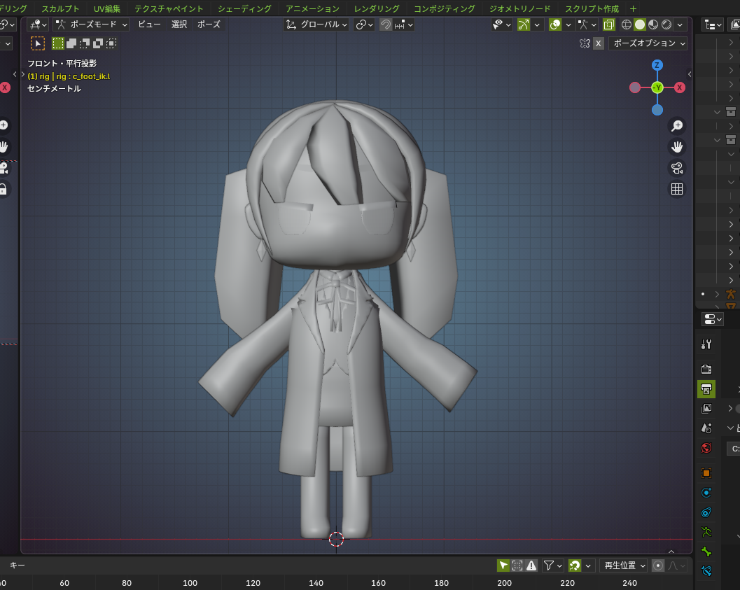This screenshot has width=740, height=590.
Task: Open the Object properties tab (orange square)
Action: pyautogui.click(x=706, y=473)
